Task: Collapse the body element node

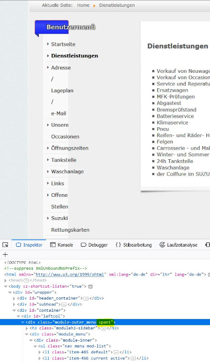Action: [x=6, y=286]
